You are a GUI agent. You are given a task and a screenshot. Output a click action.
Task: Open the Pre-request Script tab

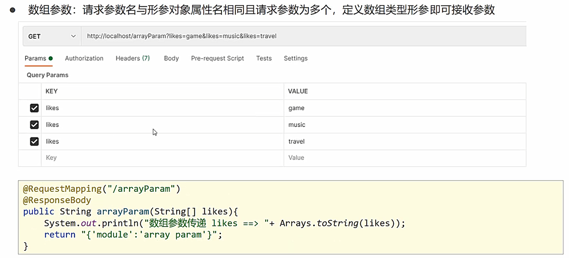(218, 58)
